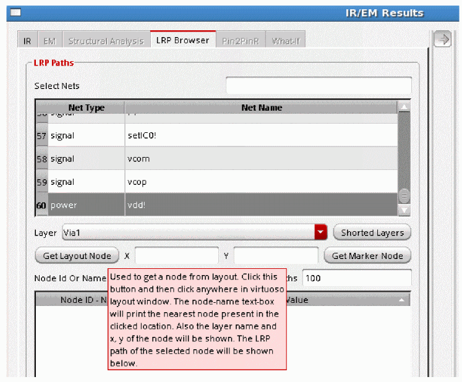
Task: Click the Get Layout Node button
Action: [x=77, y=256]
